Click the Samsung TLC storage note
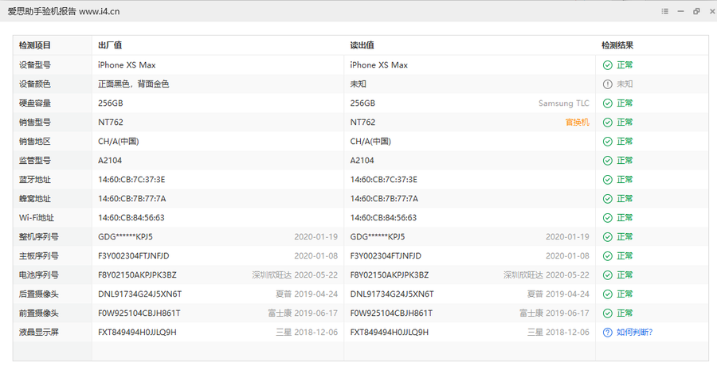Viewport: 717px width, 366px height. [564, 103]
